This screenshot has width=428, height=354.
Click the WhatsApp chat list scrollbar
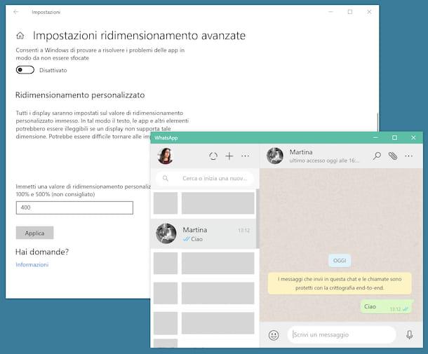258,218
